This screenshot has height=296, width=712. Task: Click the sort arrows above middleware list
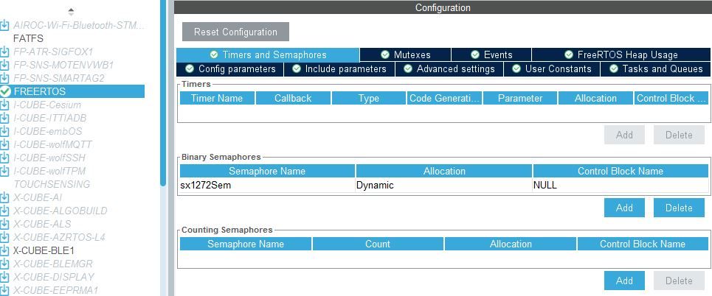point(71,12)
